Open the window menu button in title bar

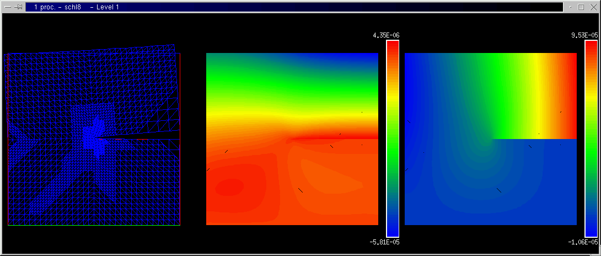pos(8,7)
